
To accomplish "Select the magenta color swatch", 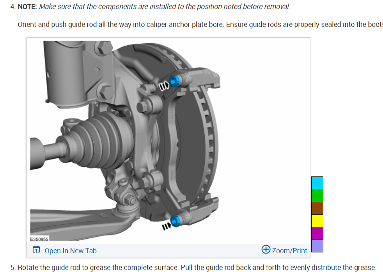I will (x=317, y=233).
